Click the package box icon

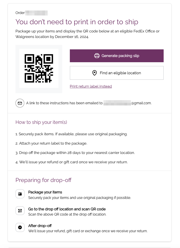click(x=20, y=194)
